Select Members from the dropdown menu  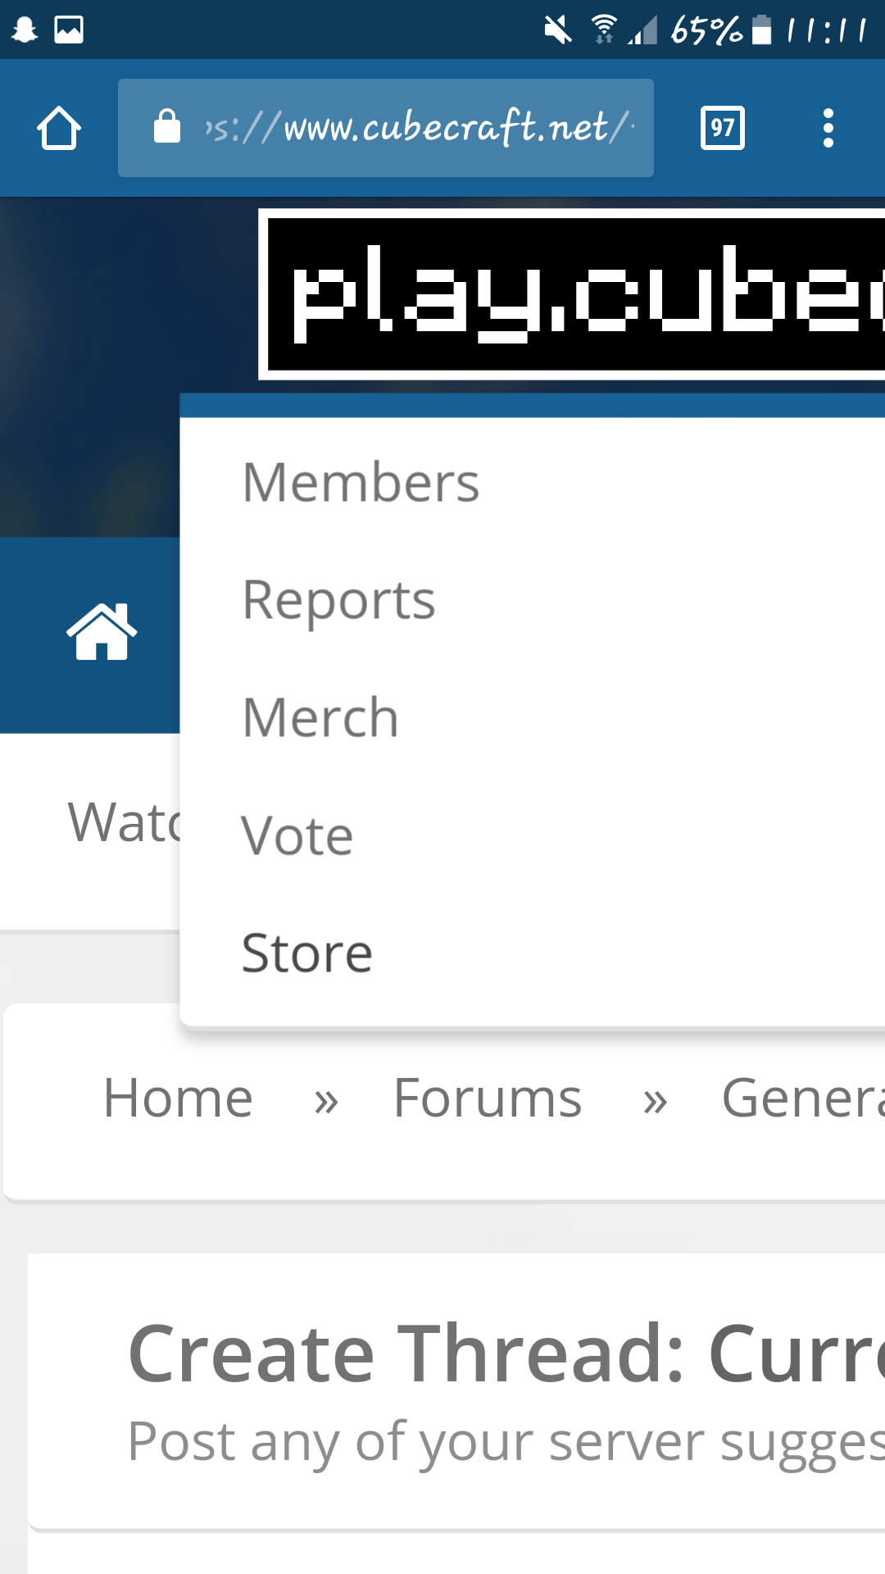point(361,482)
